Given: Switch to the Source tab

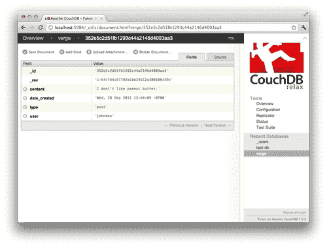Looking at the screenshot, I should click(220, 57).
